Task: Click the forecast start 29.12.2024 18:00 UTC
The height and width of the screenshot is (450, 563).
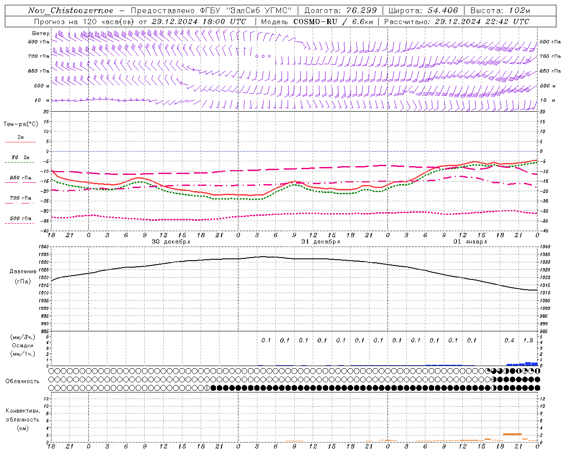Action: pyautogui.click(x=199, y=22)
